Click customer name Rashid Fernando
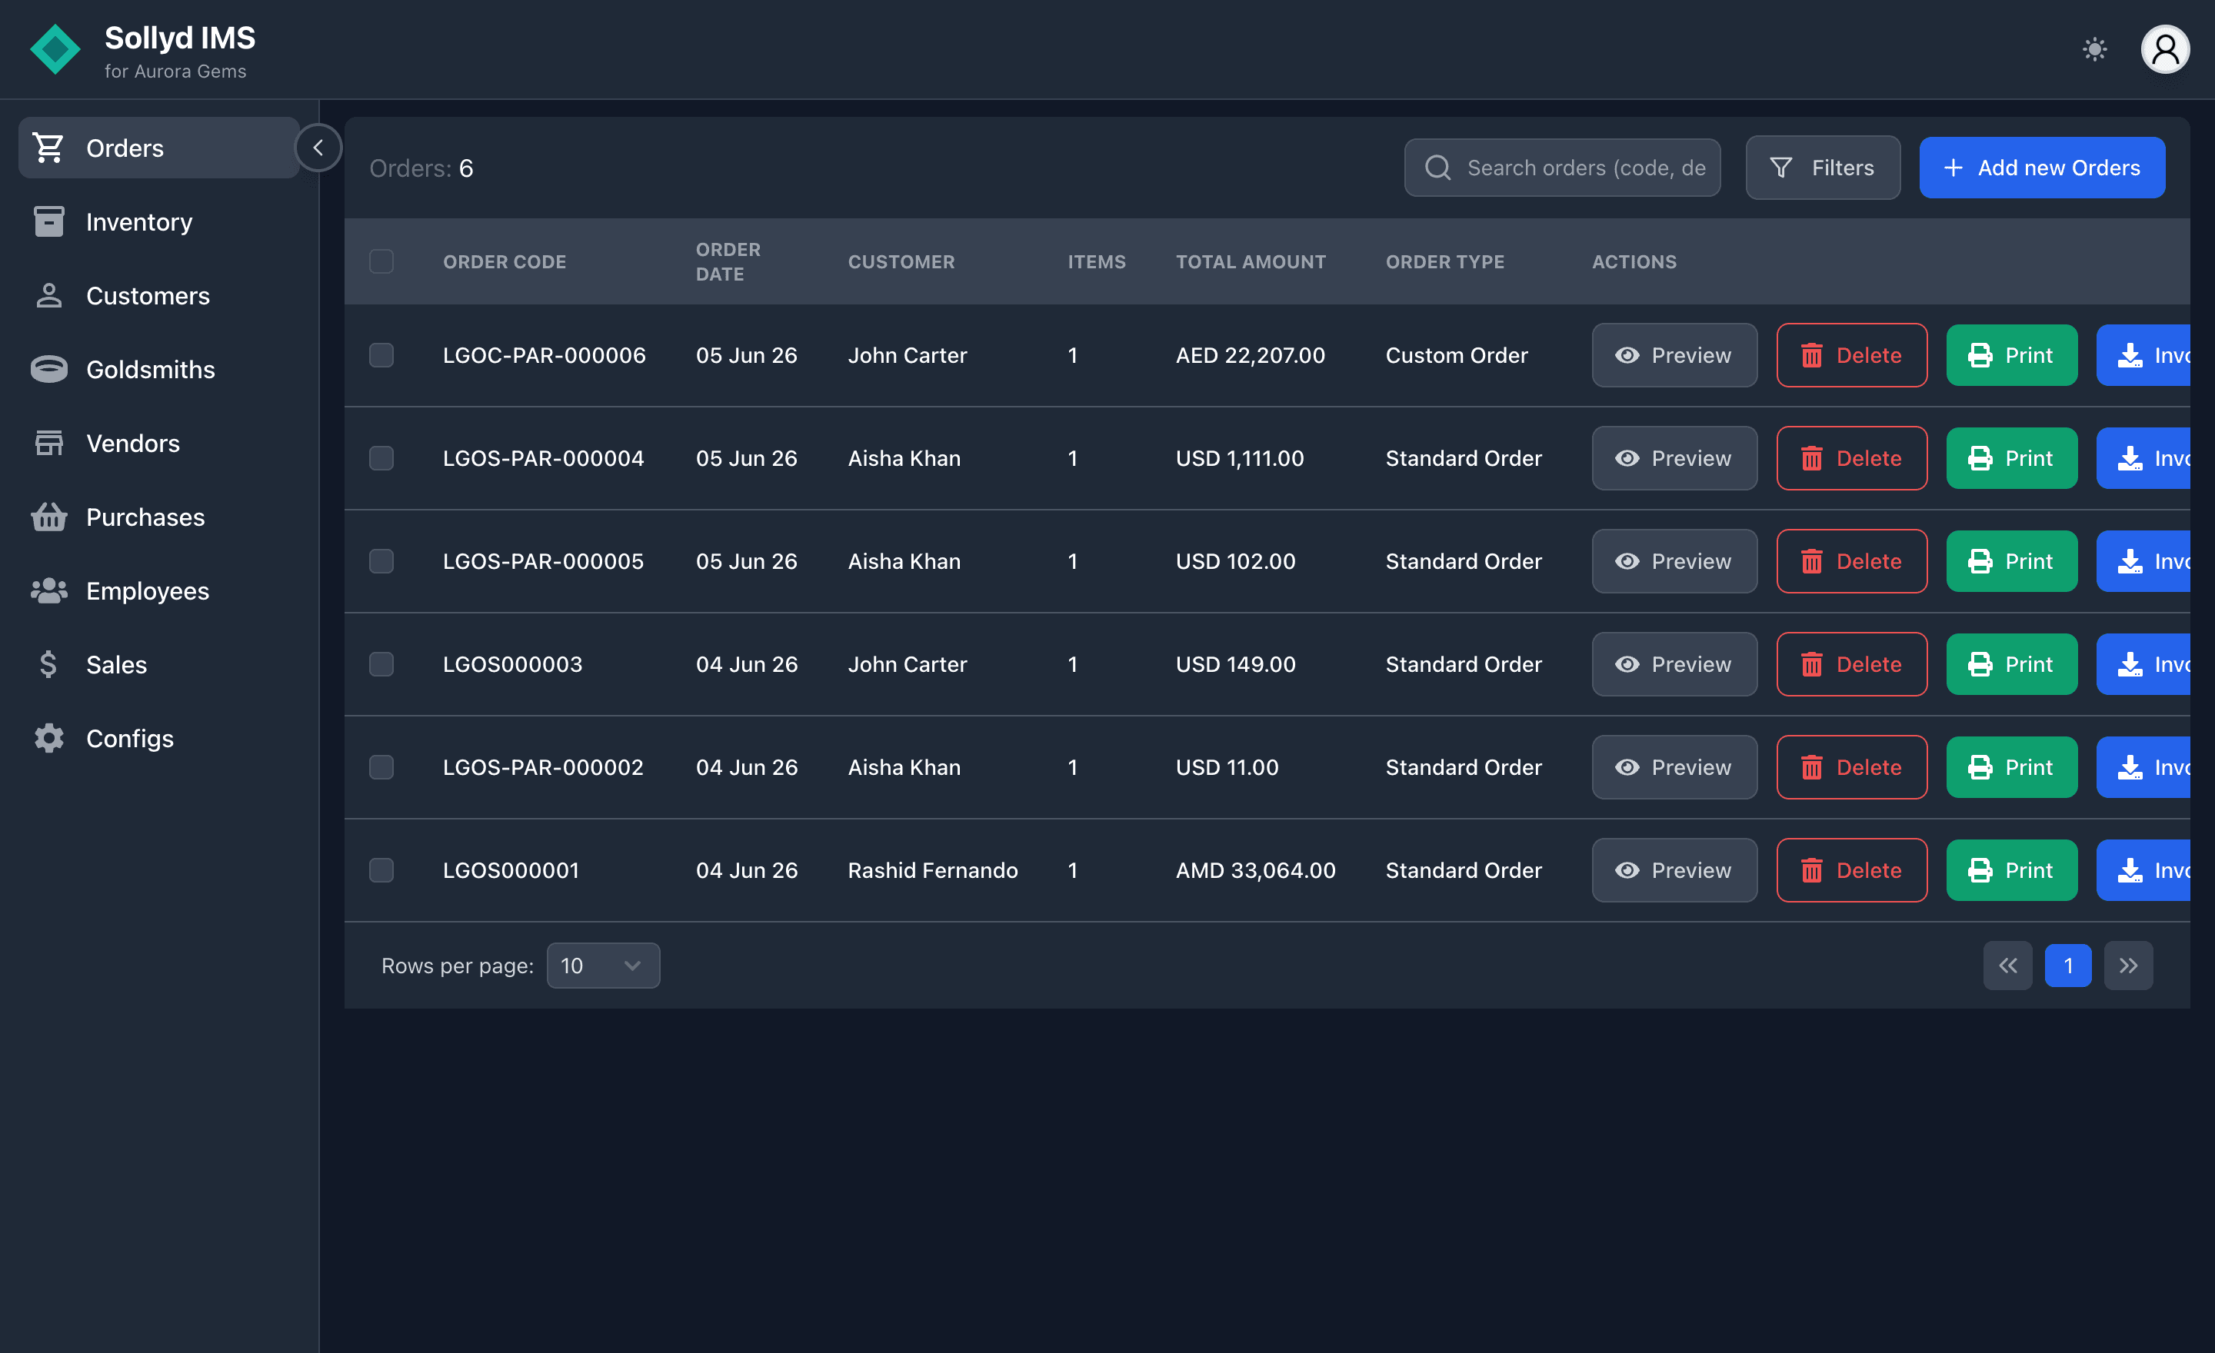The width and height of the screenshot is (2215, 1353). [932, 870]
